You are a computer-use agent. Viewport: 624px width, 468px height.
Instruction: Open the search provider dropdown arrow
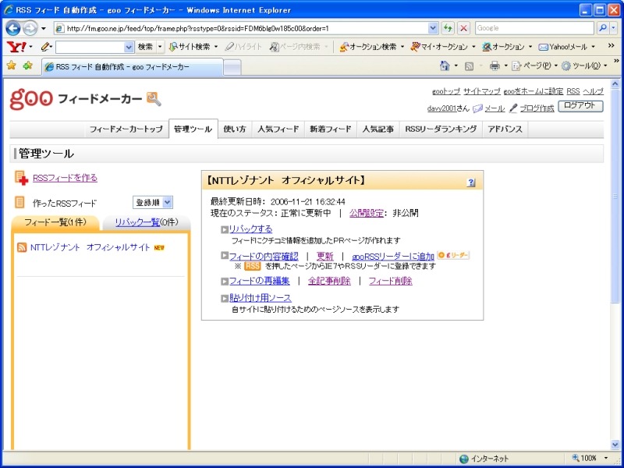[613, 28]
